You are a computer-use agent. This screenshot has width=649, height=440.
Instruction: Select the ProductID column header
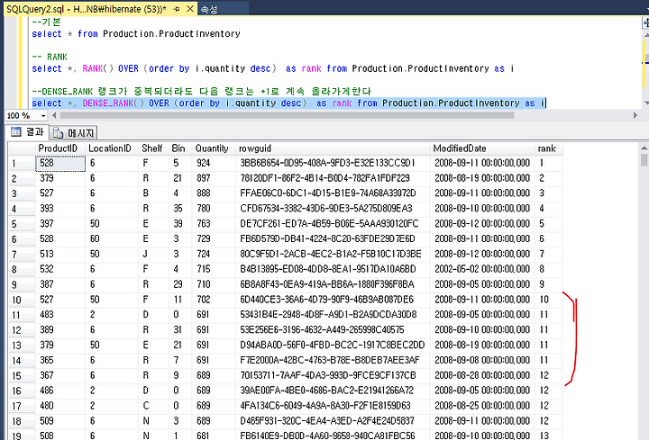[x=60, y=148]
